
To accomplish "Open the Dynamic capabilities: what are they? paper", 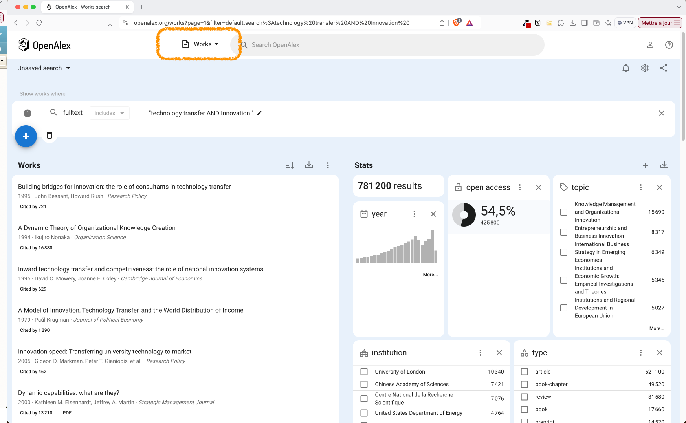I will 68,393.
